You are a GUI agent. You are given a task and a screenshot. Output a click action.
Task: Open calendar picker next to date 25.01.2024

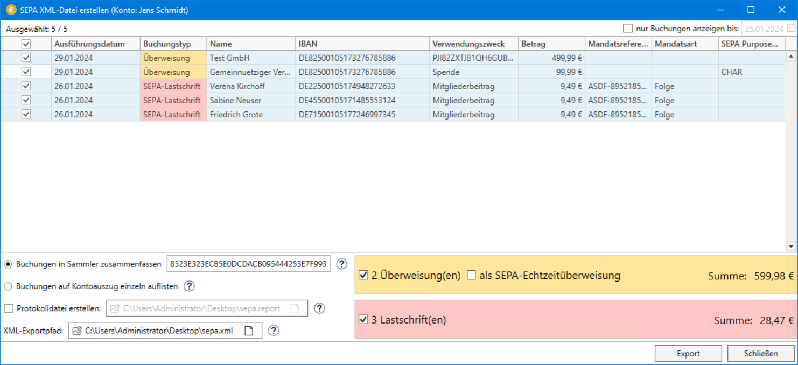[790, 29]
